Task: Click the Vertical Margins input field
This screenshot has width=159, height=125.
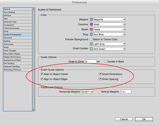Action: [x=126, y=92]
